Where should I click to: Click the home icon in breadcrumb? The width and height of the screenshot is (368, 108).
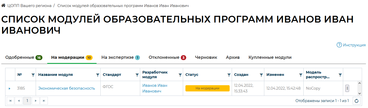3,5
